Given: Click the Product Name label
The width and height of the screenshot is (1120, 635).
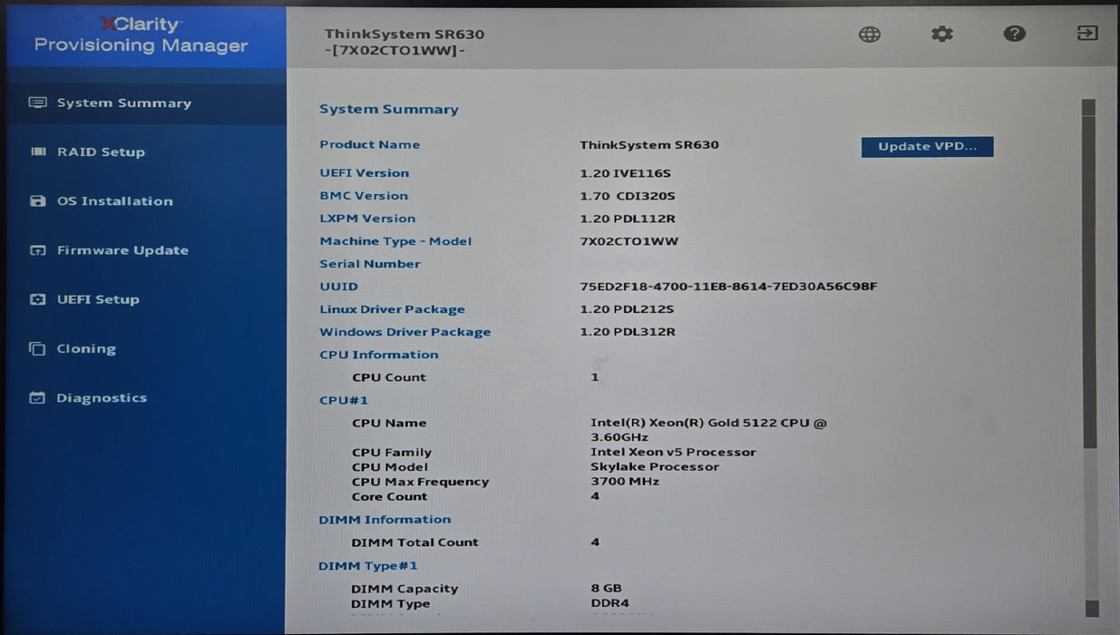Looking at the screenshot, I should click(369, 144).
